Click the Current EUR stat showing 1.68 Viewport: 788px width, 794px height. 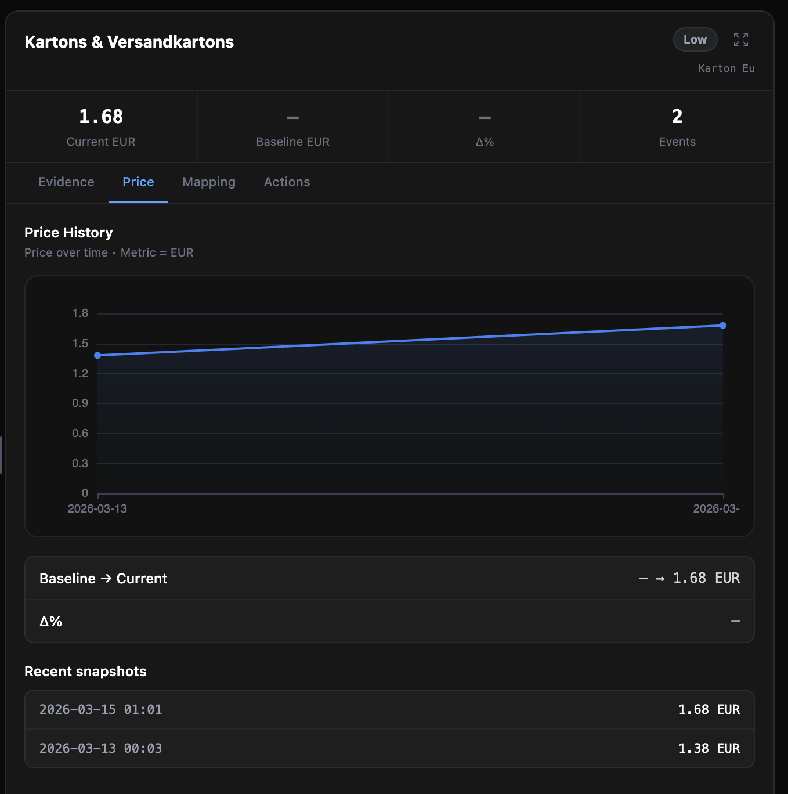[x=101, y=127]
